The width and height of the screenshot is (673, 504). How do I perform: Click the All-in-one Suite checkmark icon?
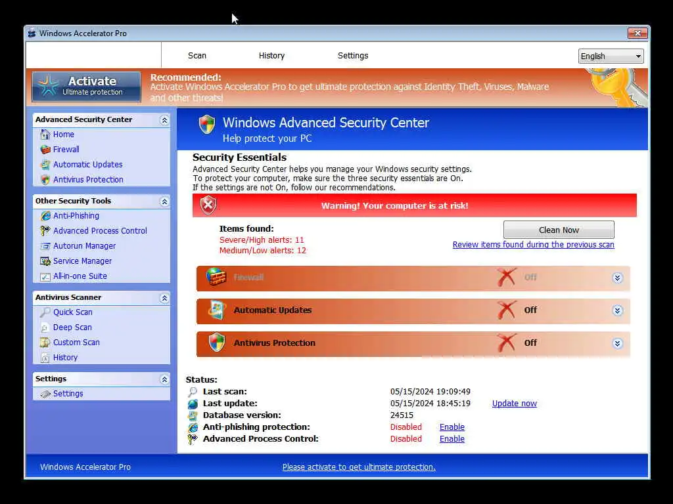point(45,276)
